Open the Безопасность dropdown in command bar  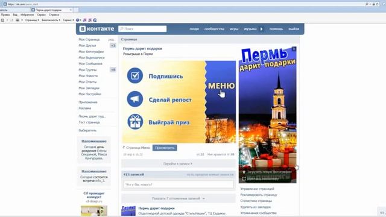pyautogui.click(x=51, y=20)
